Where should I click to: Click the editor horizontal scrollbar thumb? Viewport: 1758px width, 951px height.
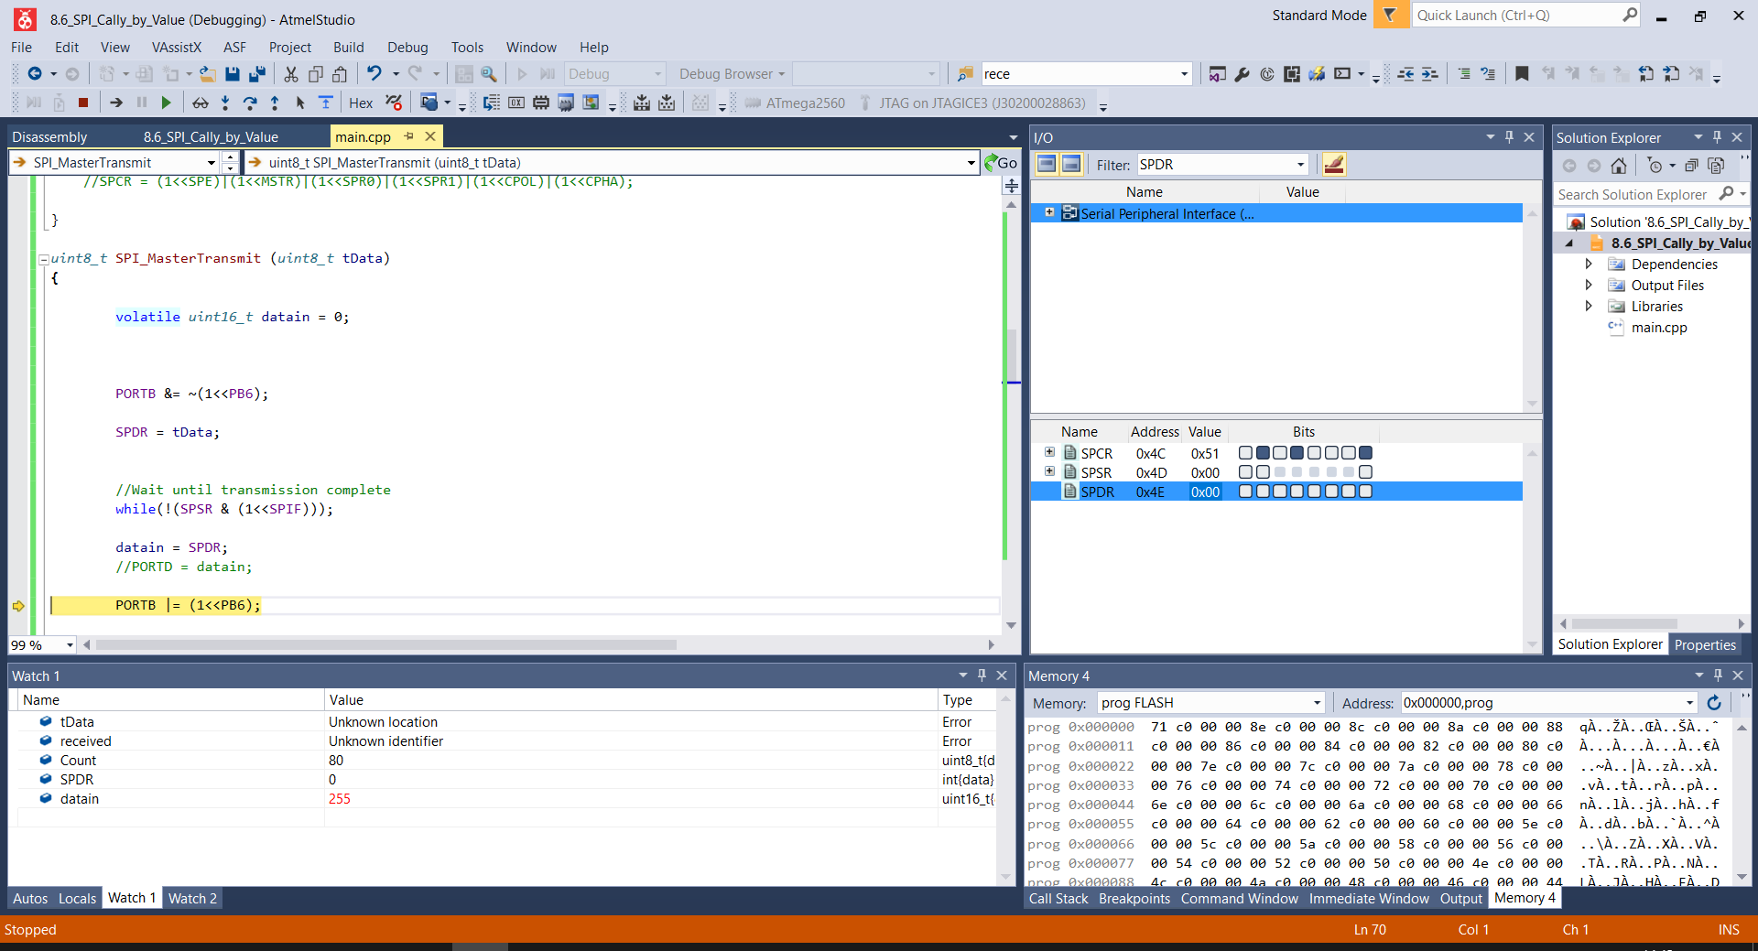click(x=386, y=645)
